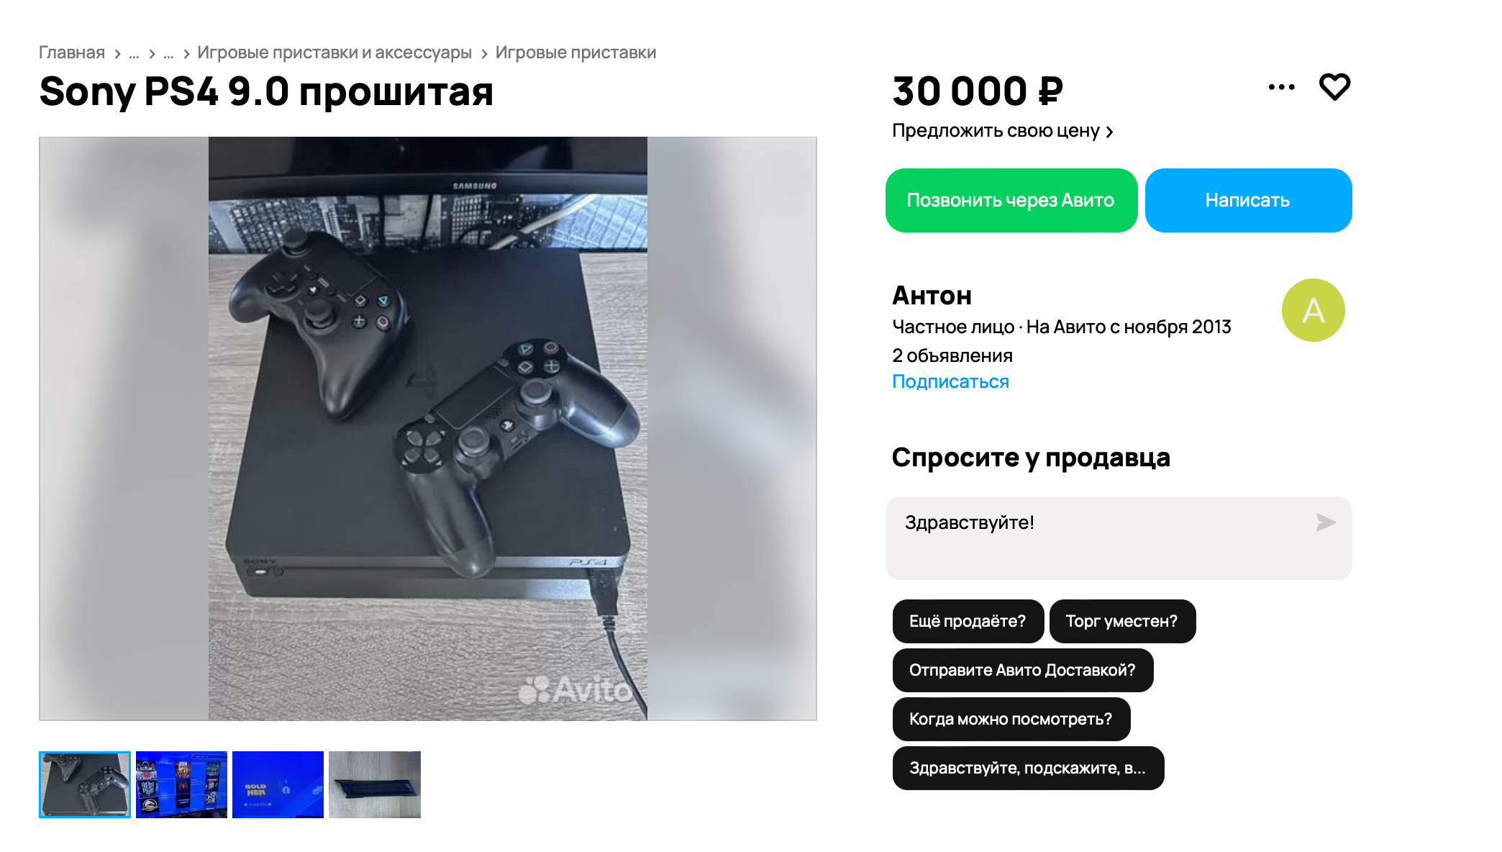Focus the 'Здравствуйте!' message field
Viewport: 1502px width, 852px height.
point(1119,538)
